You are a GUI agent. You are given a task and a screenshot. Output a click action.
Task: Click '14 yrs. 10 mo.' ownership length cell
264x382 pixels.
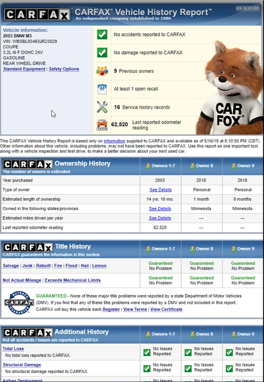click(x=160, y=199)
